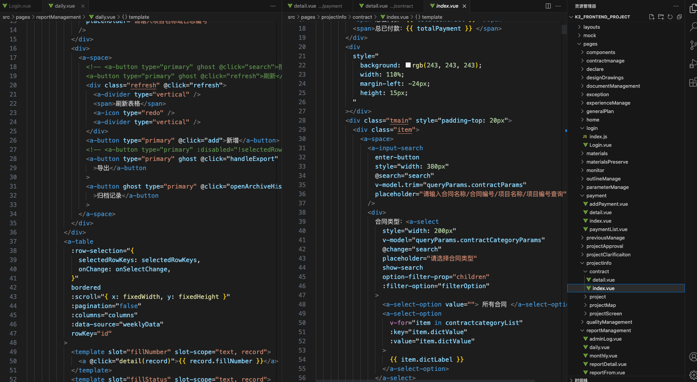Open daily.vue in the explorer tree
Image resolution: width=697 pixels, height=382 pixels.
tap(599, 347)
